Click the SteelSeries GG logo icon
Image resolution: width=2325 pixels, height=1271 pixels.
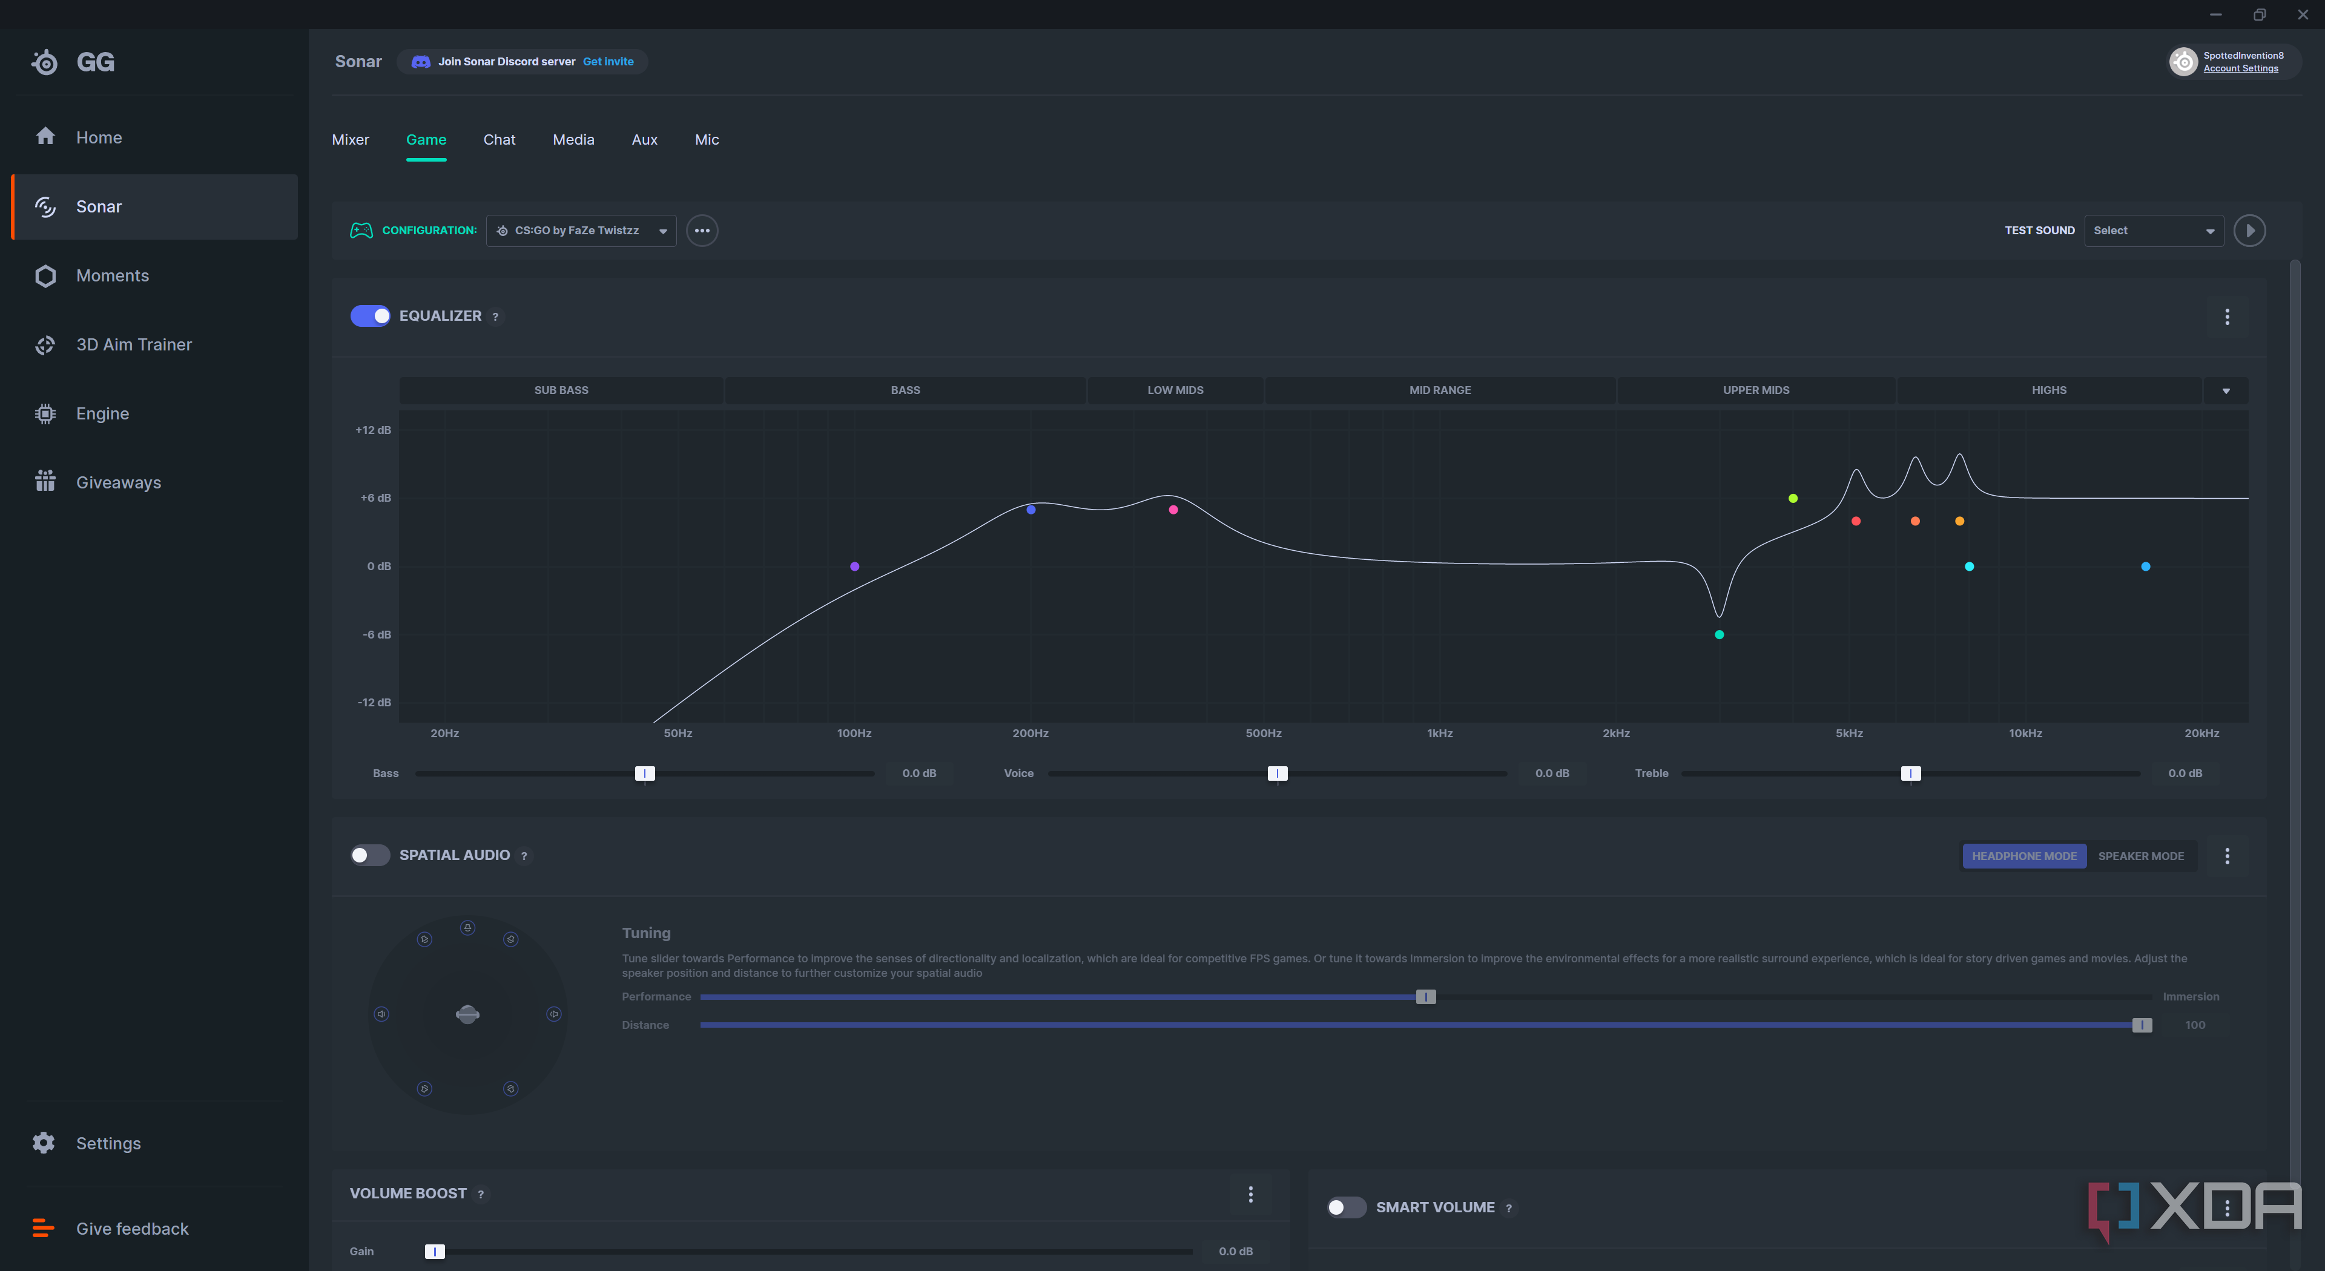tap(44, 61)
